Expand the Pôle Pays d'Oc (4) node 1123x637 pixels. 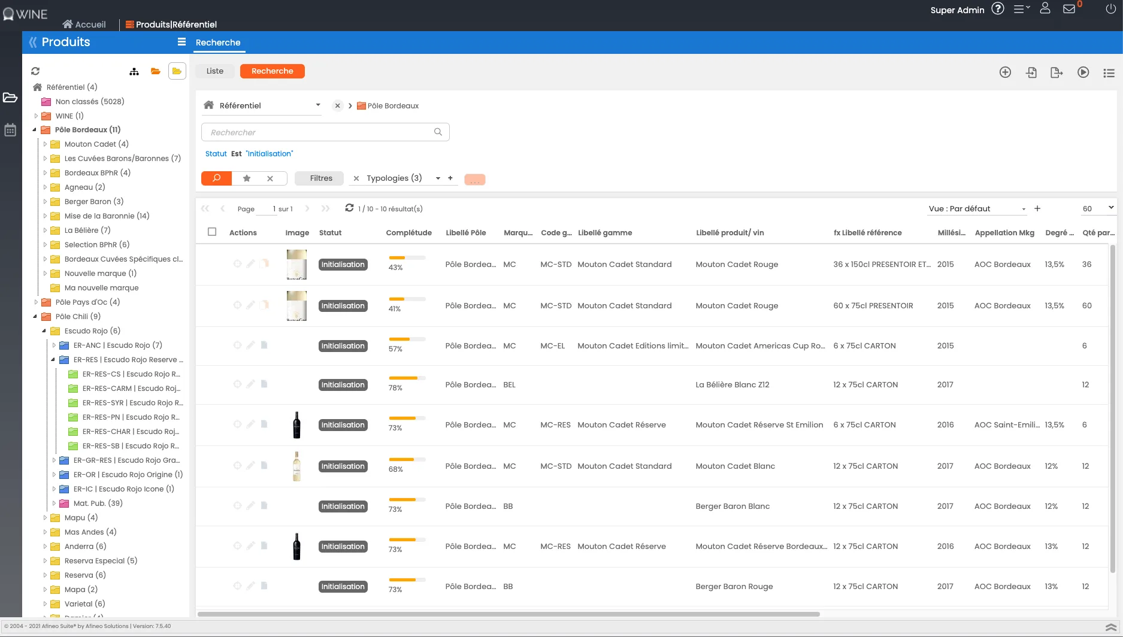click(x=36, y=302)
